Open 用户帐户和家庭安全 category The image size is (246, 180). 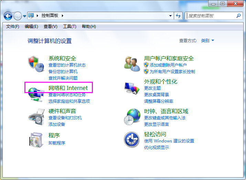pyautogui.click(x=169, y=59)
